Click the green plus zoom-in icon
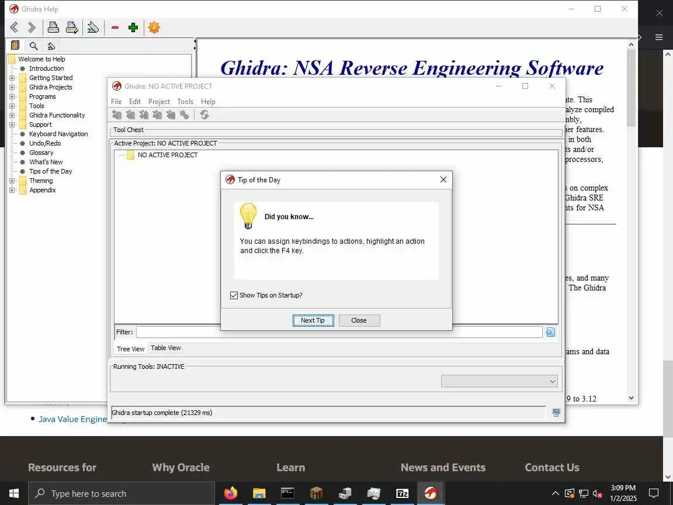Image resolution: width=673 pixels, height=505 pixels. 133,27
